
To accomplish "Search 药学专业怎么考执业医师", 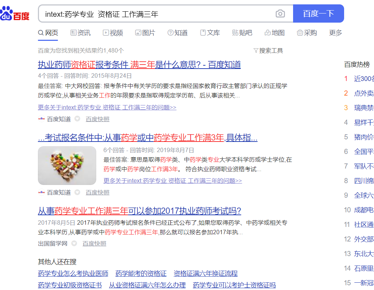I will tap(73, 273).
